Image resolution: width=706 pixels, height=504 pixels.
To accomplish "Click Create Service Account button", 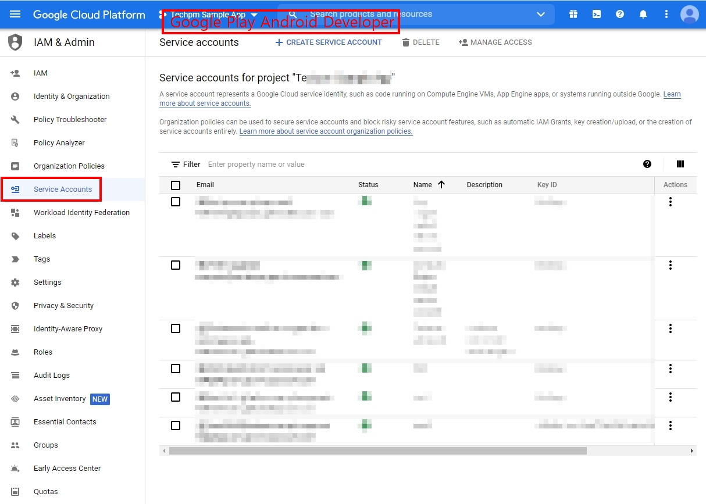I will click(329, 42).
